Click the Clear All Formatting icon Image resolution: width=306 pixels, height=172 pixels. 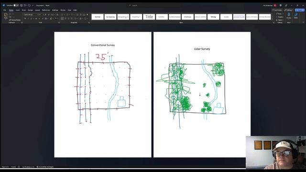click(x=57, y=15)
